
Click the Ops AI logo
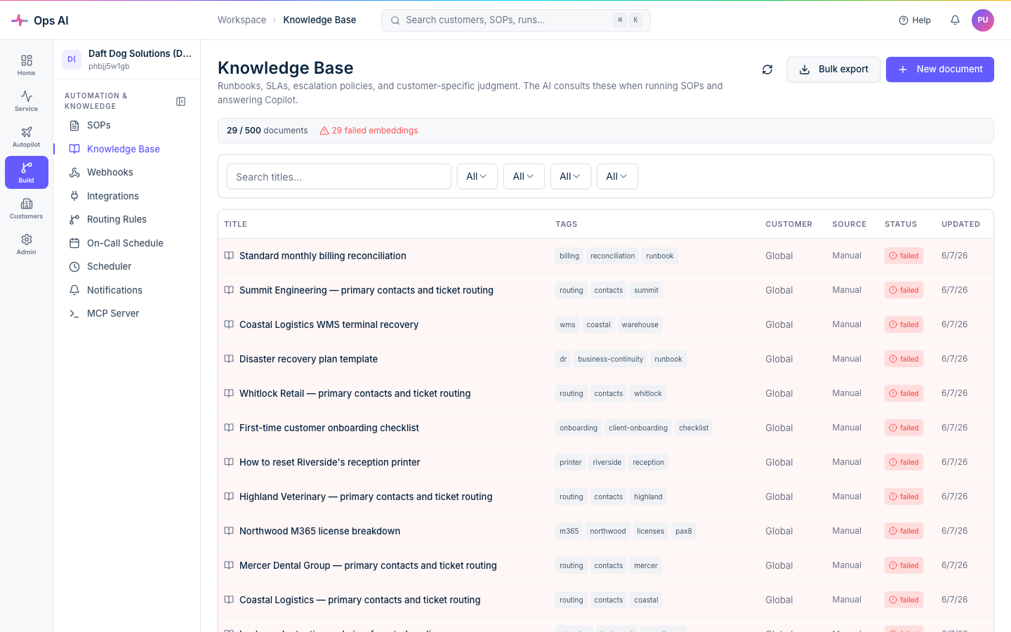click(x=40, y=20)
